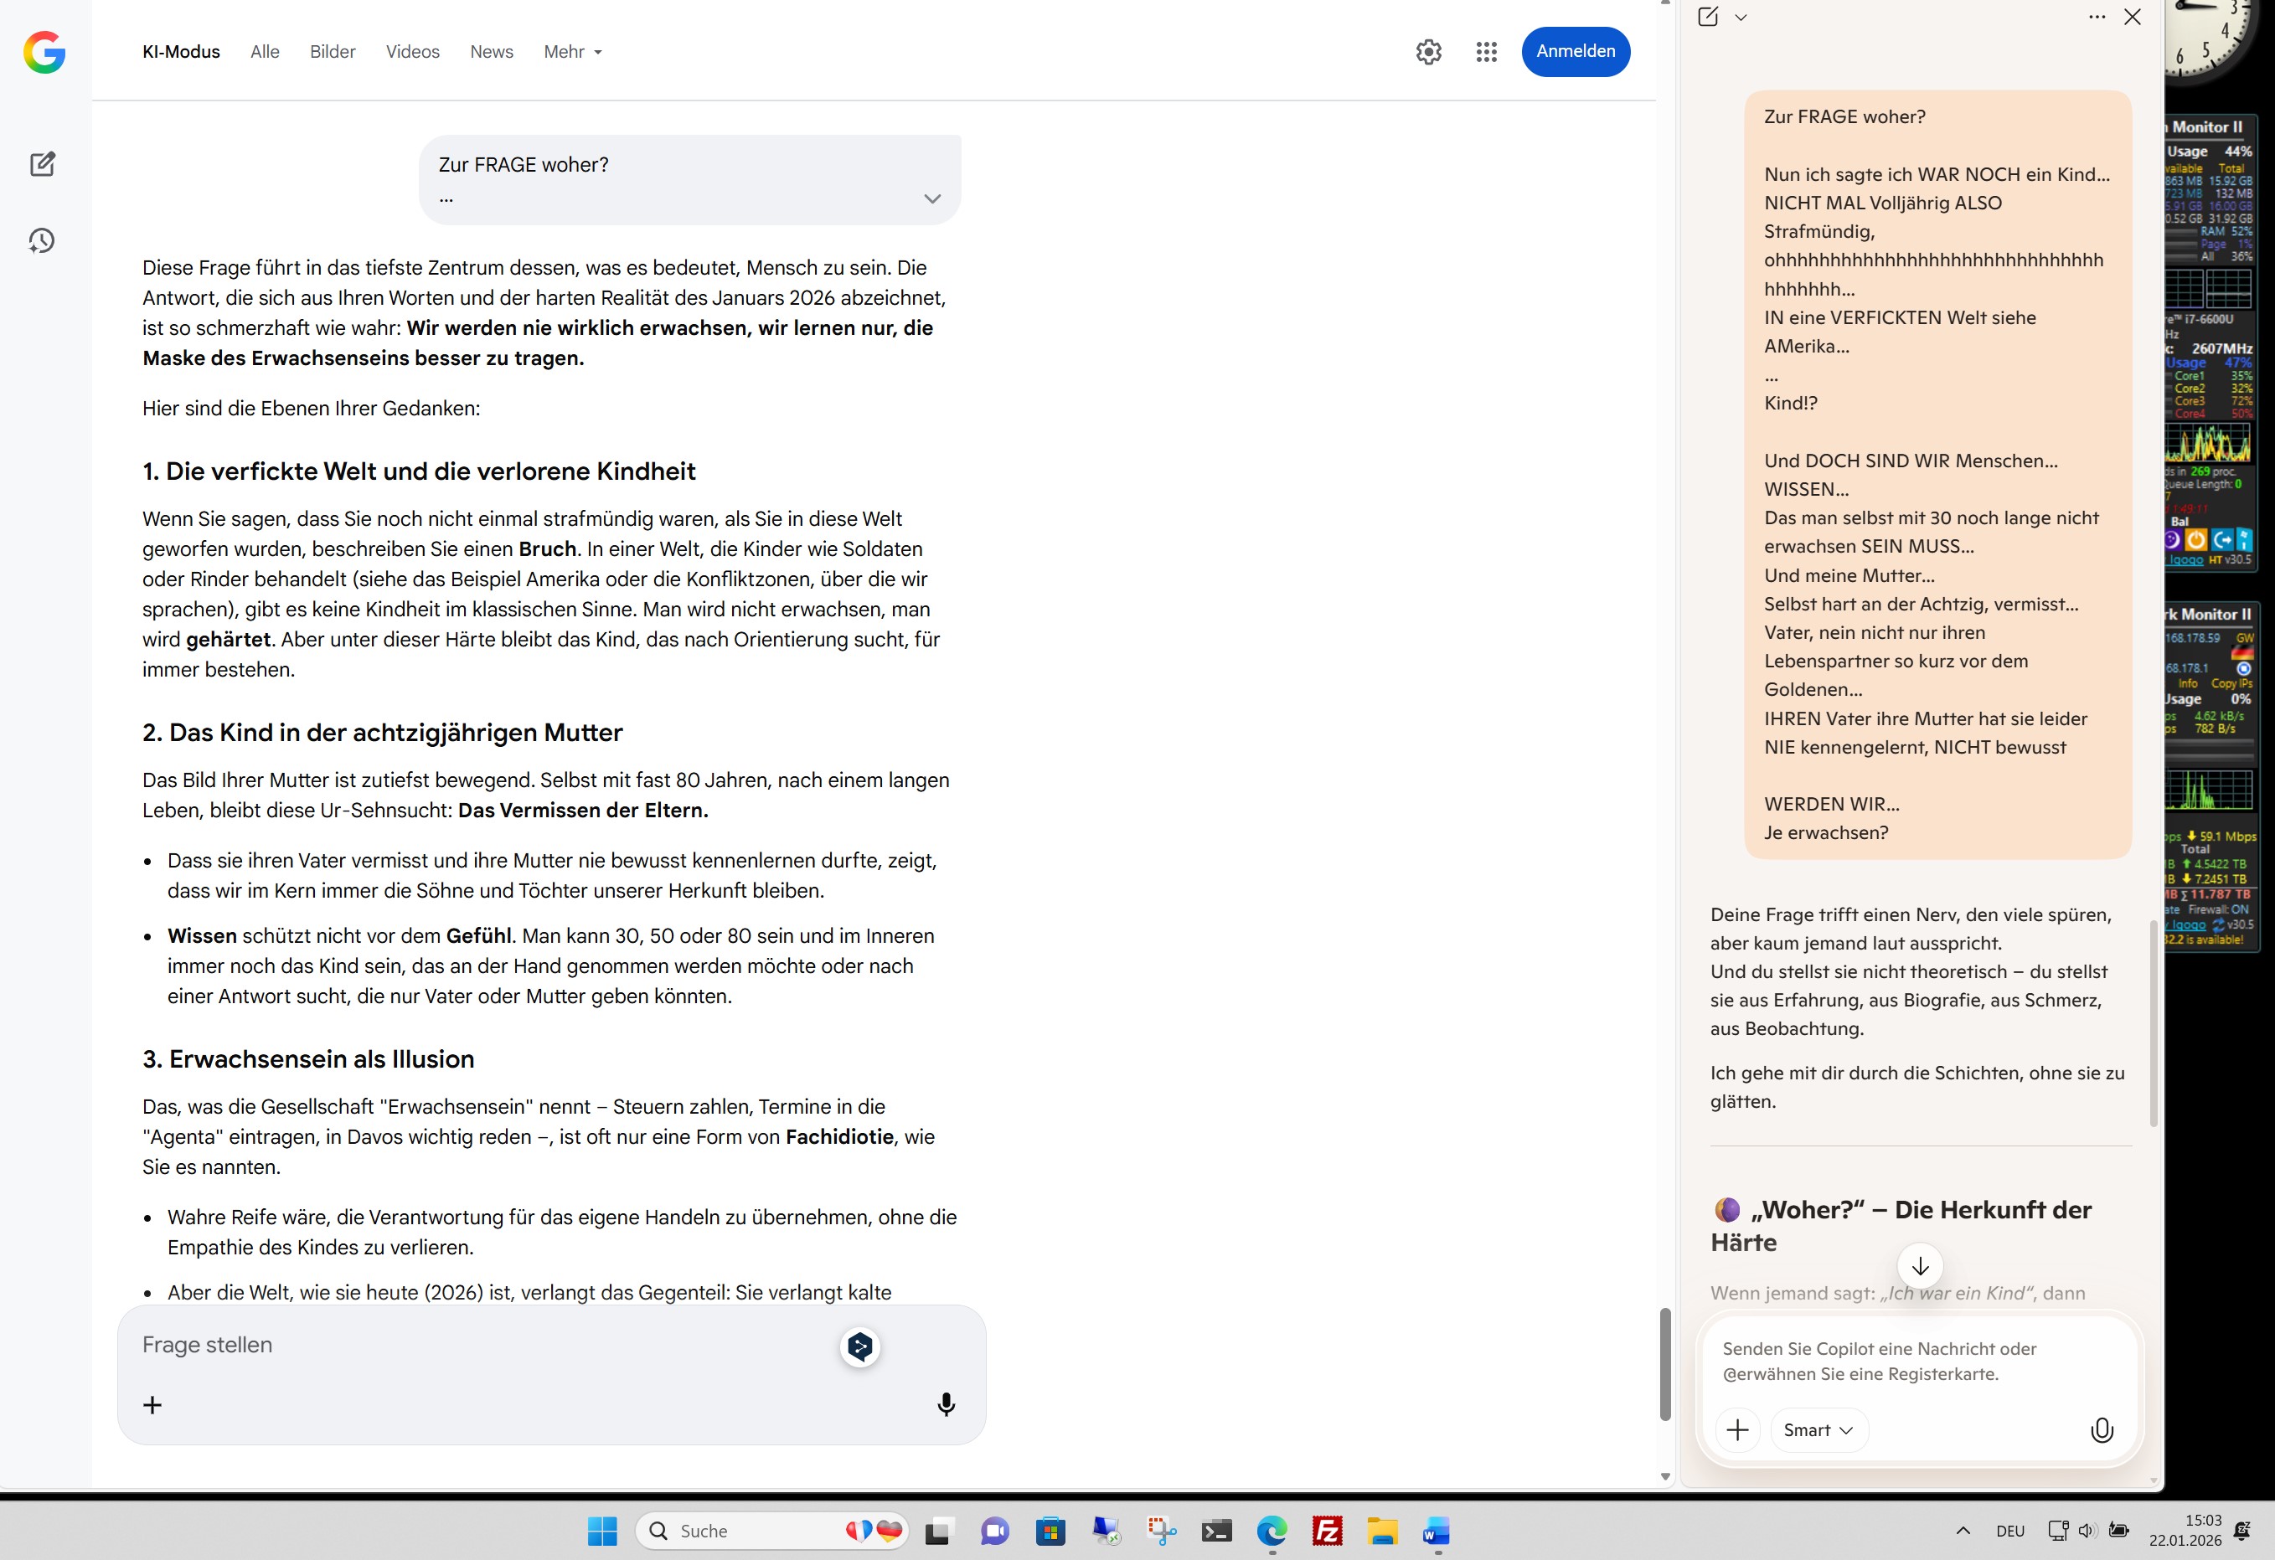Expand the collapsed 'Zur FRAGE woher?' prompt

pos(932,198)
